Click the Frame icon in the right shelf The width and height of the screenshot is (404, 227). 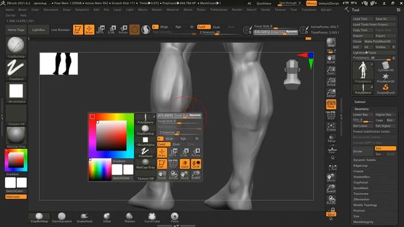pyautogui.click(x=331, y=127)
